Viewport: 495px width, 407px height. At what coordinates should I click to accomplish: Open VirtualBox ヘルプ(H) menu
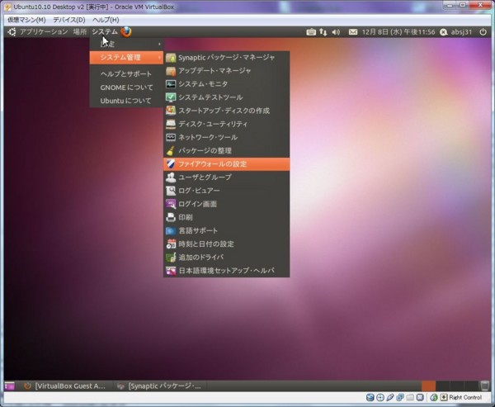(106, 20)
